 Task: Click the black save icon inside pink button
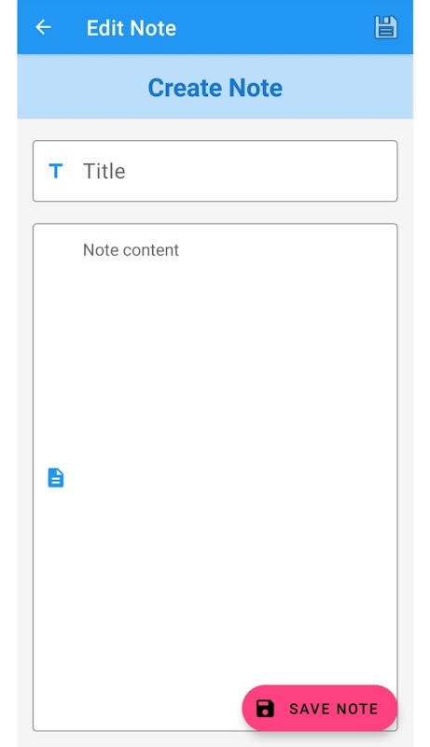coord(265,709)
